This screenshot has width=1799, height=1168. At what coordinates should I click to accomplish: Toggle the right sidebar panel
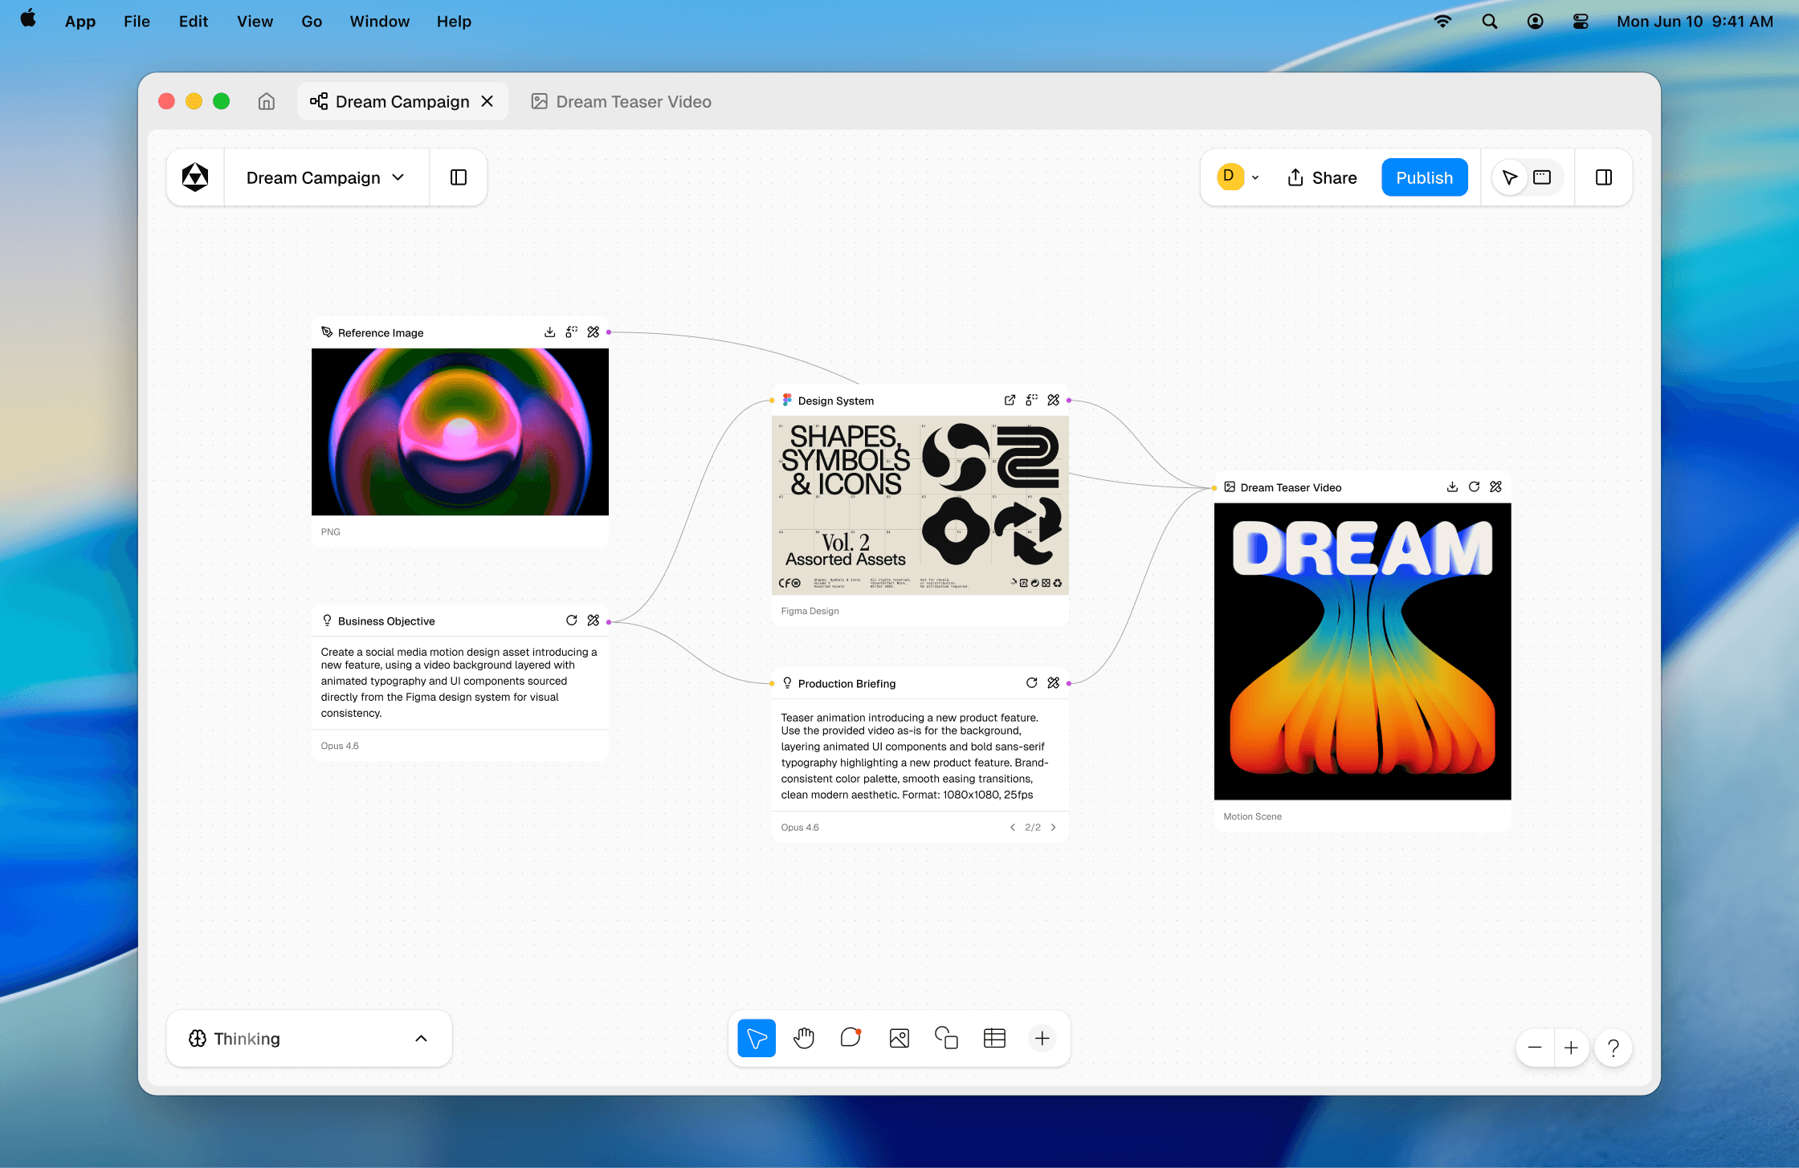[1604, 177]
